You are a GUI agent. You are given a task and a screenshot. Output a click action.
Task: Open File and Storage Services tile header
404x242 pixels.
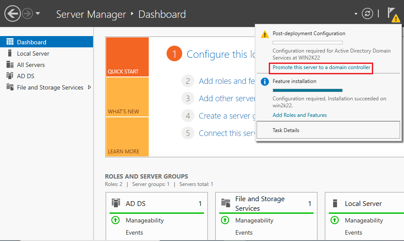pos(266,203)
